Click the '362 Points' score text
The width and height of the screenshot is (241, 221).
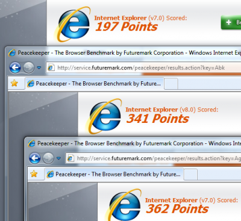coord(177,209)
